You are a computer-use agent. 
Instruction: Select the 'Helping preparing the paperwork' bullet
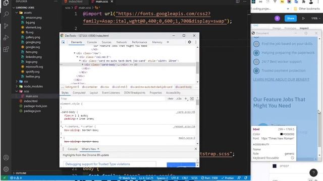pos(256,53)
